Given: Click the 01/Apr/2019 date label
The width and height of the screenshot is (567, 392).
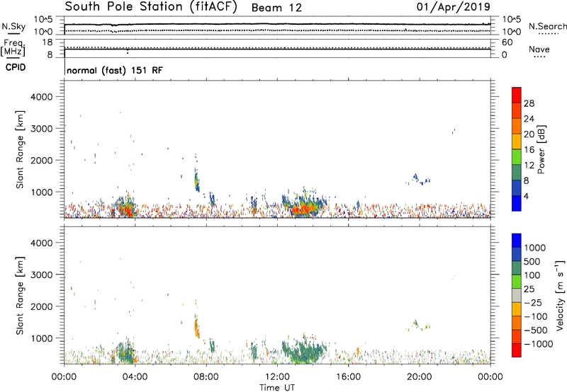Looking at the screenshot, I should [x=454, y=7].
